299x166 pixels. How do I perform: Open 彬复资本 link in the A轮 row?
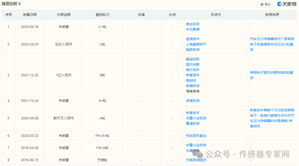[193, 113]
